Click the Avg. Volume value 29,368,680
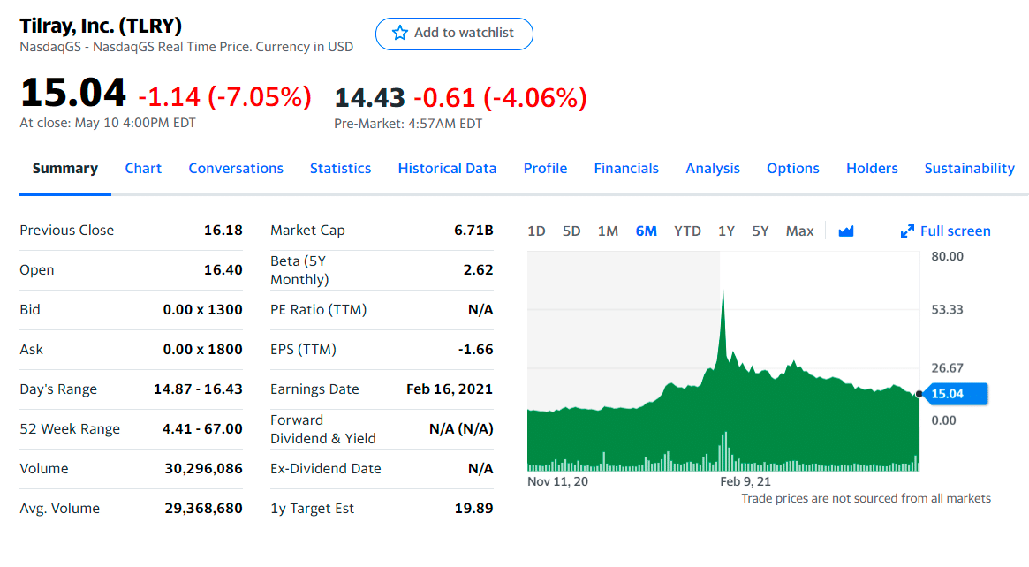The height and width of the screenshot is (567, 1029). [x=203, y=509]
